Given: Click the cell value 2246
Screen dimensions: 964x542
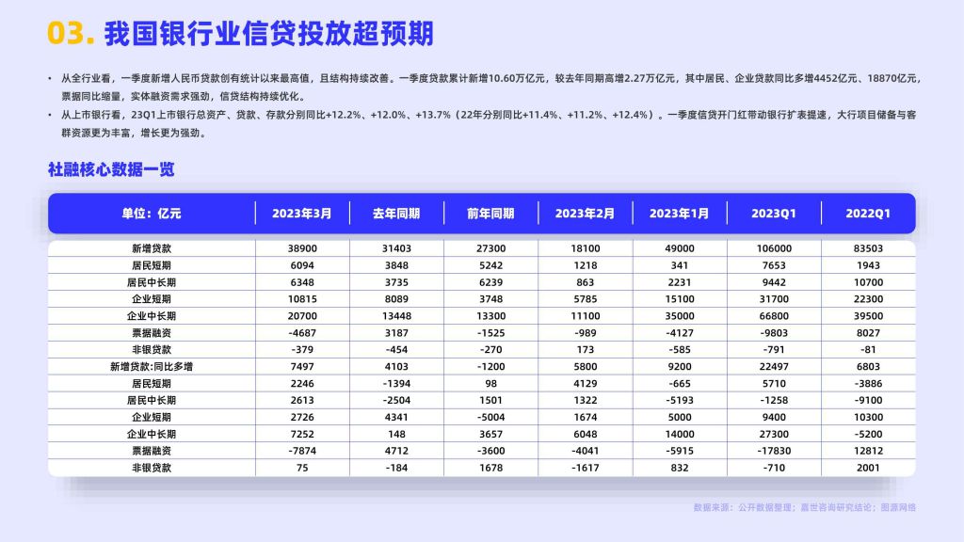Looking at the screenshot, I should [302, 384].
